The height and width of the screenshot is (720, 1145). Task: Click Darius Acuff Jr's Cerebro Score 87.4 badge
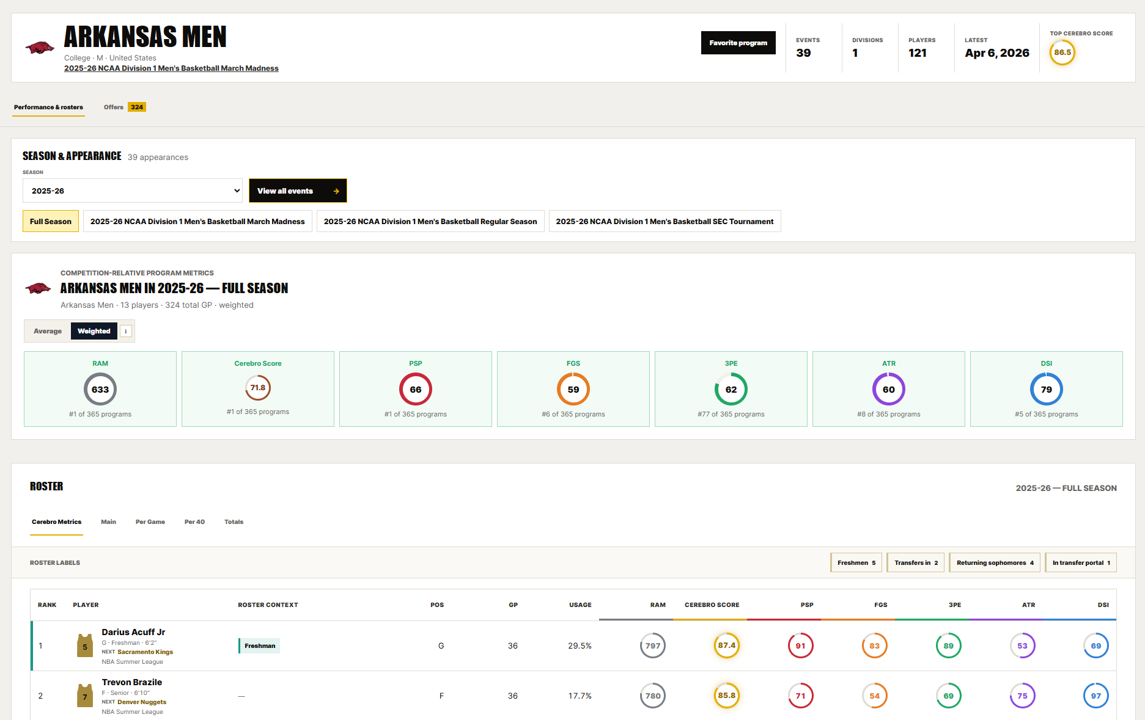[x=727, y=645]
